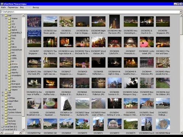This screenshot has width=183, height=137.
Task: Expand the unusedpics folder node
Action: (x=6, y=75)
